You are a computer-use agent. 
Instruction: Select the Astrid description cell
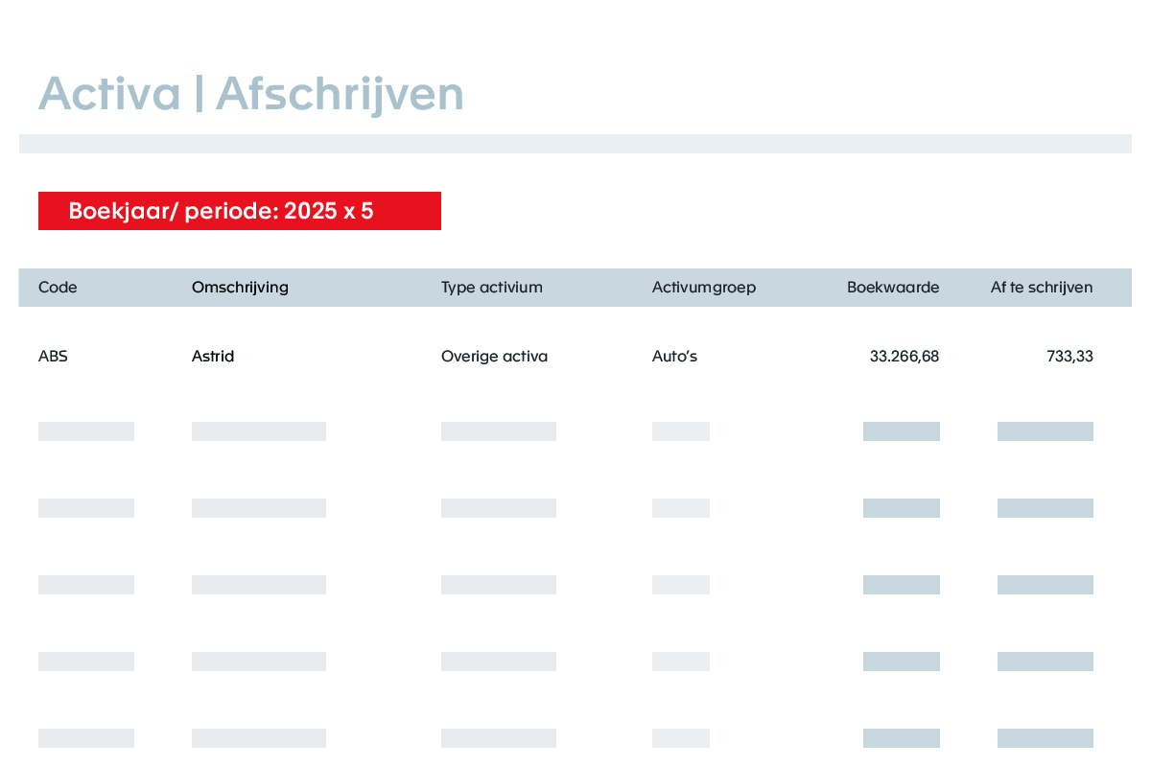coord(213,357)
